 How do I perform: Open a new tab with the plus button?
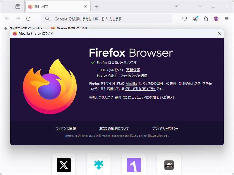[97, 6]
